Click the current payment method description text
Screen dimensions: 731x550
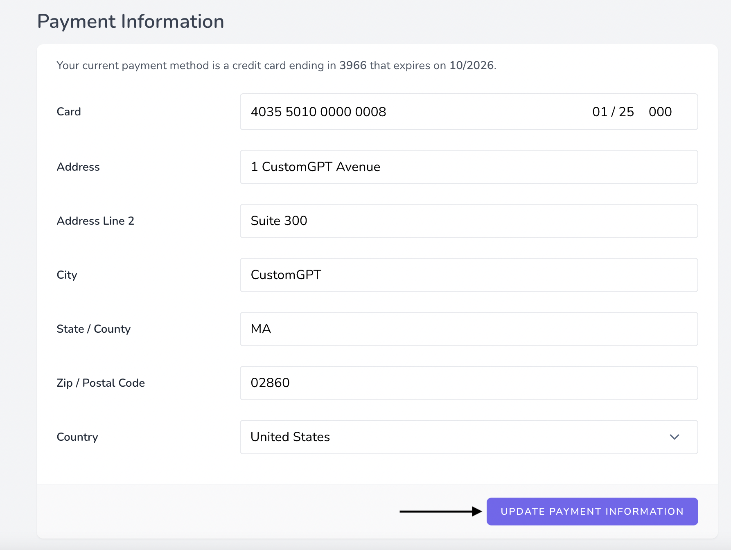coord(276,65)
